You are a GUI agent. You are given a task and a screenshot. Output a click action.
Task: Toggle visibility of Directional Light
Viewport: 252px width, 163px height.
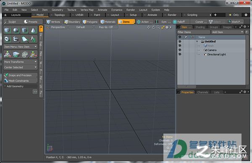coord(180,54)
